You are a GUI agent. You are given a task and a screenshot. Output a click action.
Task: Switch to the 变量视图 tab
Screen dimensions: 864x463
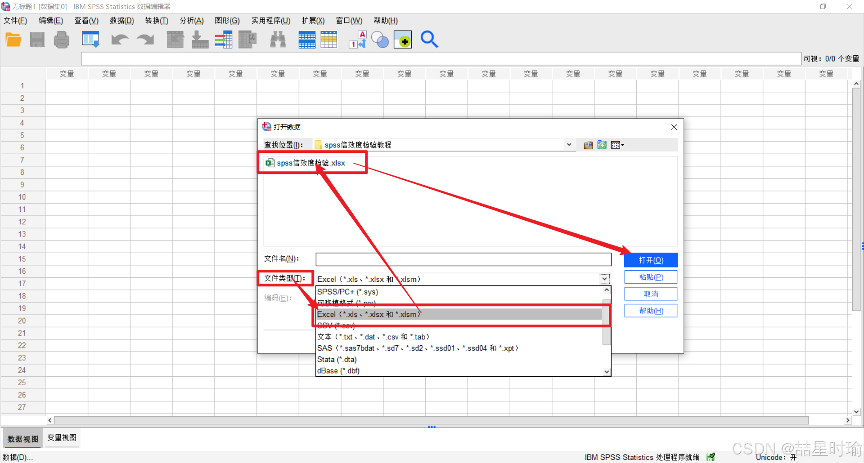click(62, 438)
